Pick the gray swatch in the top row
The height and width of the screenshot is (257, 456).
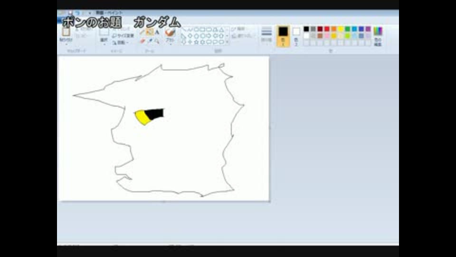click(313, 29)
